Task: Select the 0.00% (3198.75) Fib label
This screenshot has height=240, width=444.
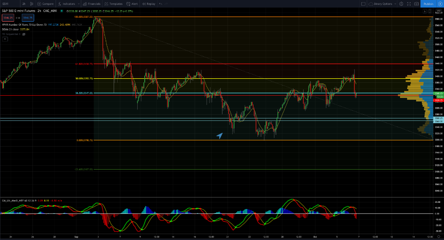Action: (85, 140)
